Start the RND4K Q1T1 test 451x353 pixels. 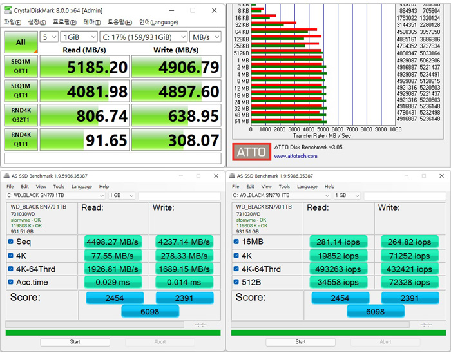(21, 140)
